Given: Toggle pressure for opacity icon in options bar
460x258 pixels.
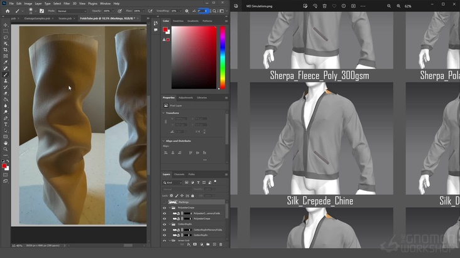Looking at the screenshot, I should tap(119, 11).
